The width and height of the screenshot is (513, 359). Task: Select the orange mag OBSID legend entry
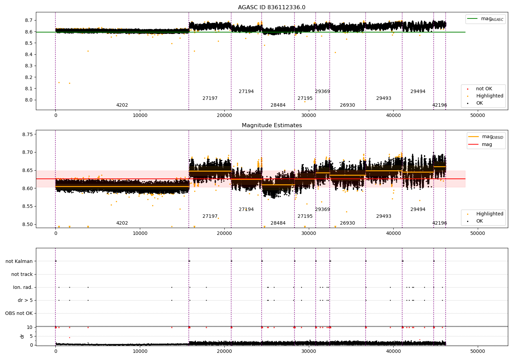486,137
